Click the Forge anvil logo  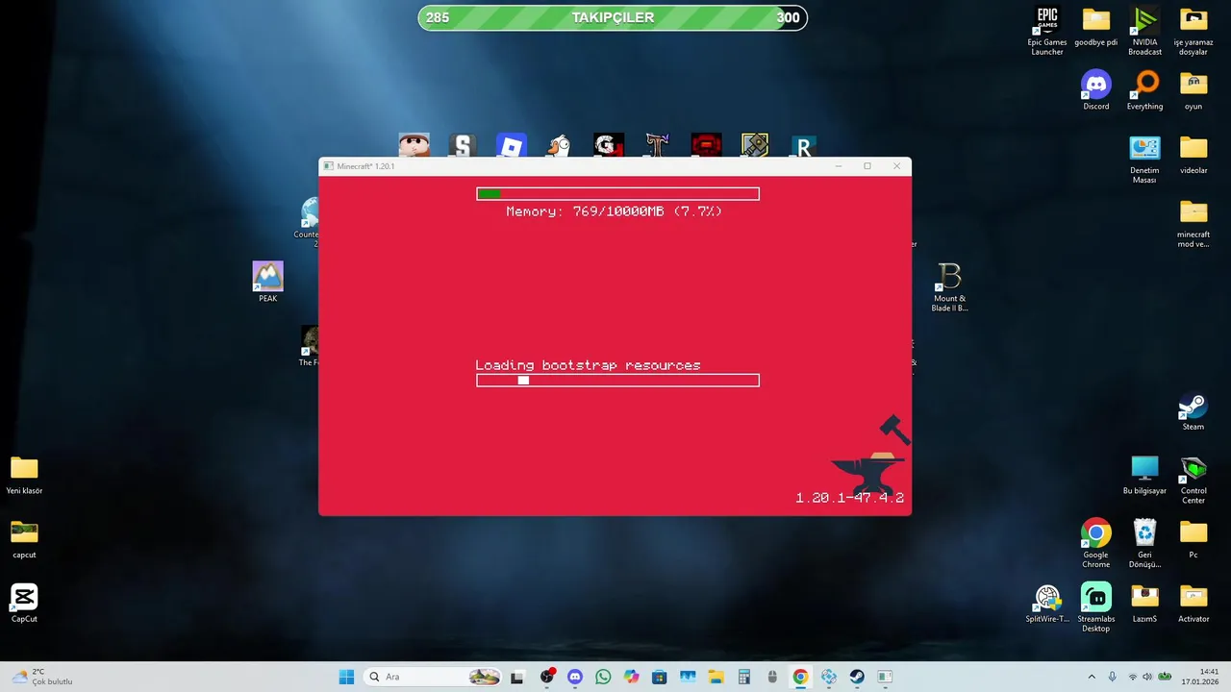tap(869, 454)
